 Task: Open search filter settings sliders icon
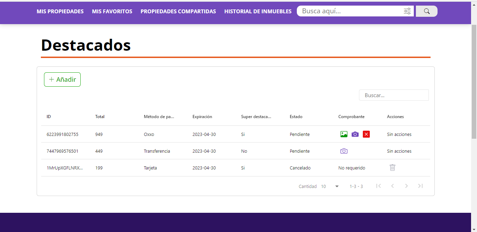pos(407,11)
